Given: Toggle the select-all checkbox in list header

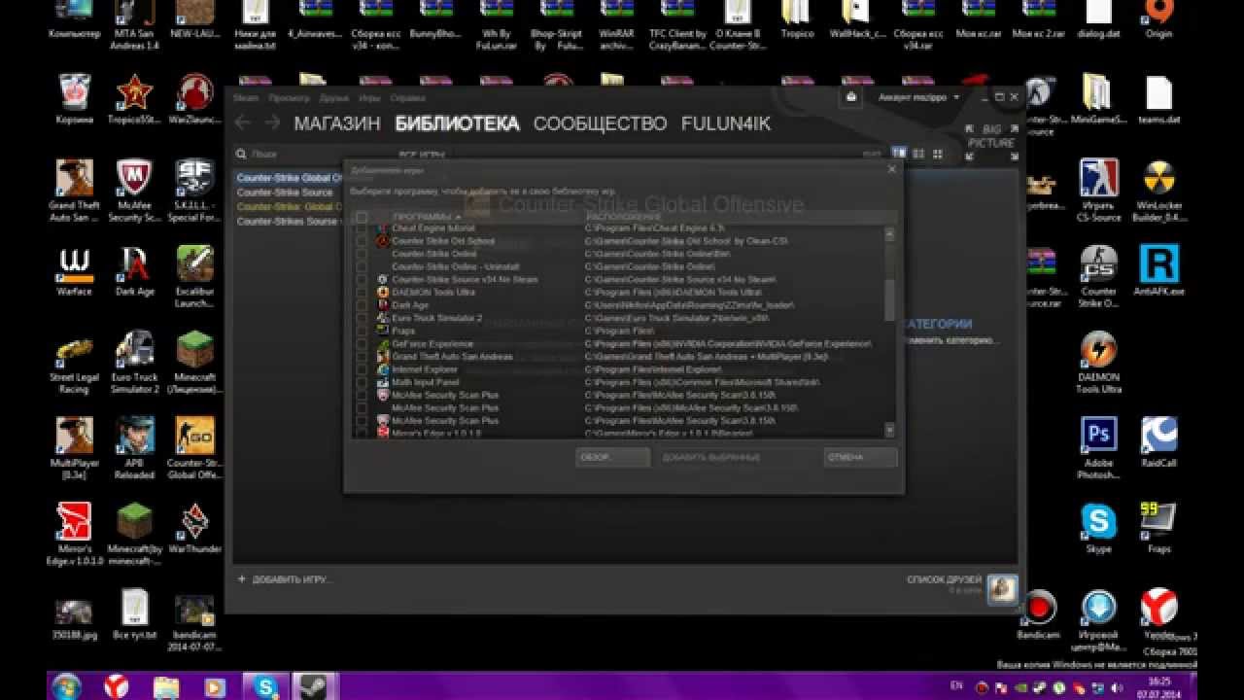Looking at the screenshot, I should 362,217.
